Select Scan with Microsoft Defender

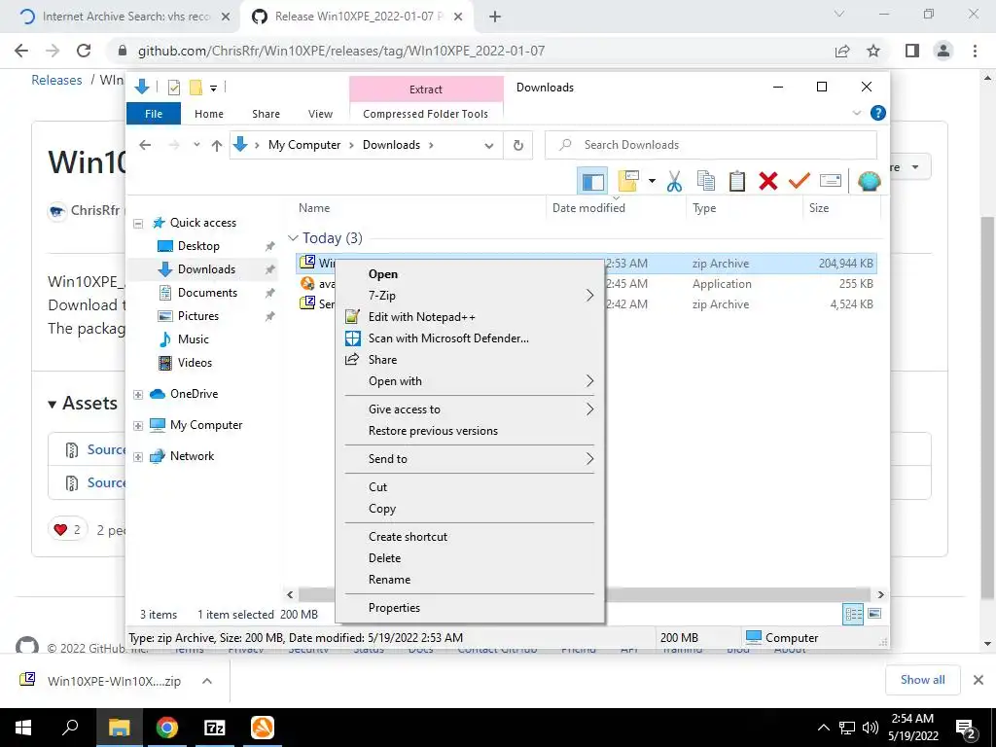pos(470,338)
